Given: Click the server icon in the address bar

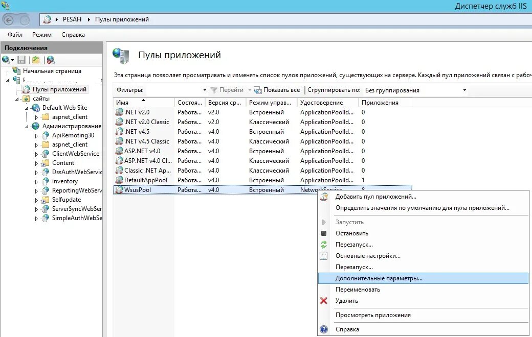Looking at the screenshot, I should pyautogui.click(x=47, y=19).
